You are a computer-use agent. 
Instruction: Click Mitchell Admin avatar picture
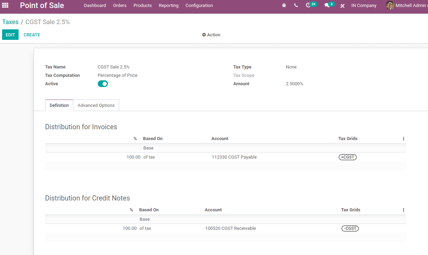coord(390,5)
